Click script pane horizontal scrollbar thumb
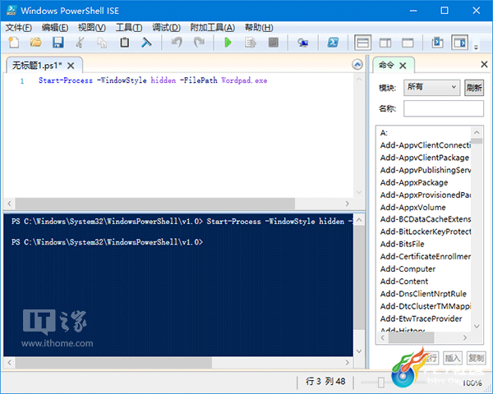Image resolution: width=493 pixels, height=394 pixels. point(155,204)
